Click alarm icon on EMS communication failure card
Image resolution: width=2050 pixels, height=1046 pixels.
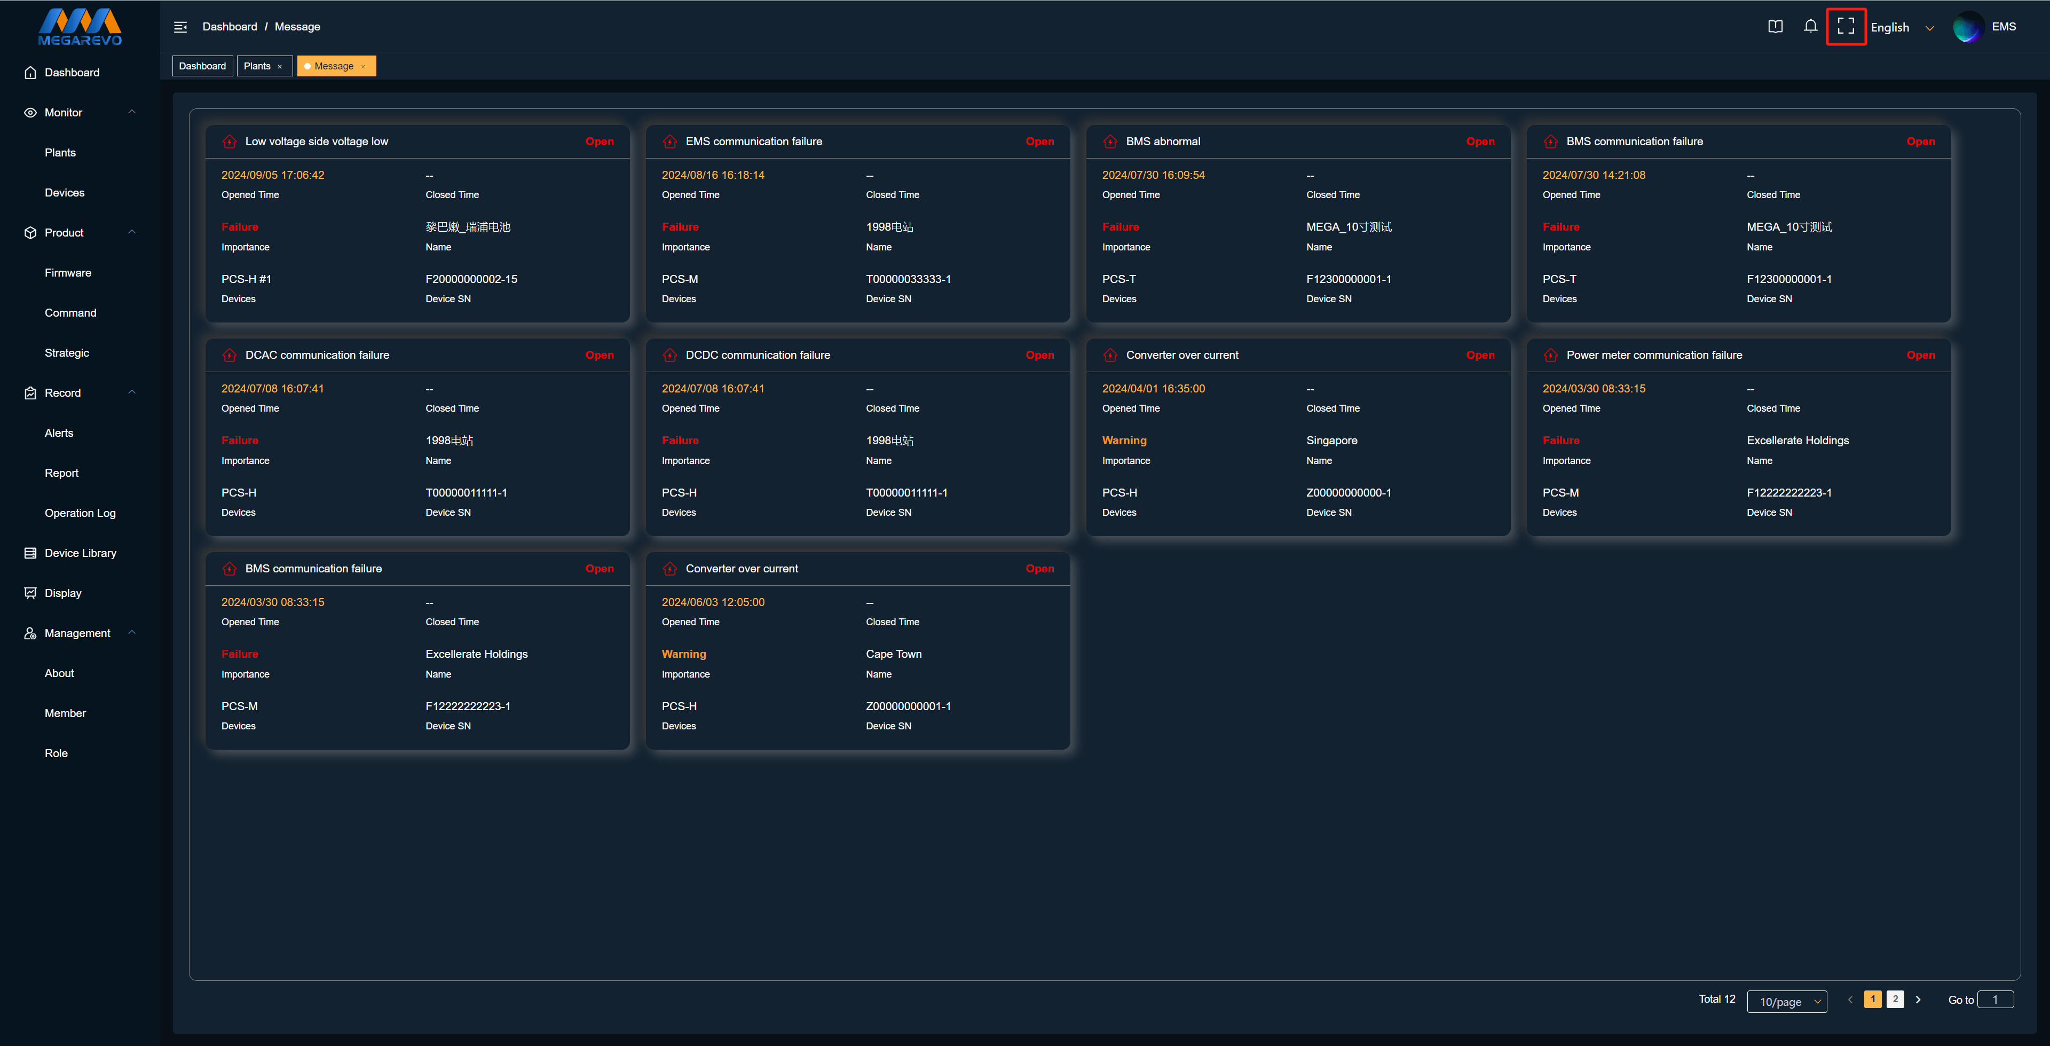click(x=670, y=141)
